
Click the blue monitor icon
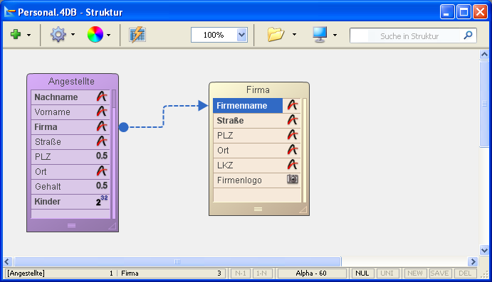coord(320,34)
